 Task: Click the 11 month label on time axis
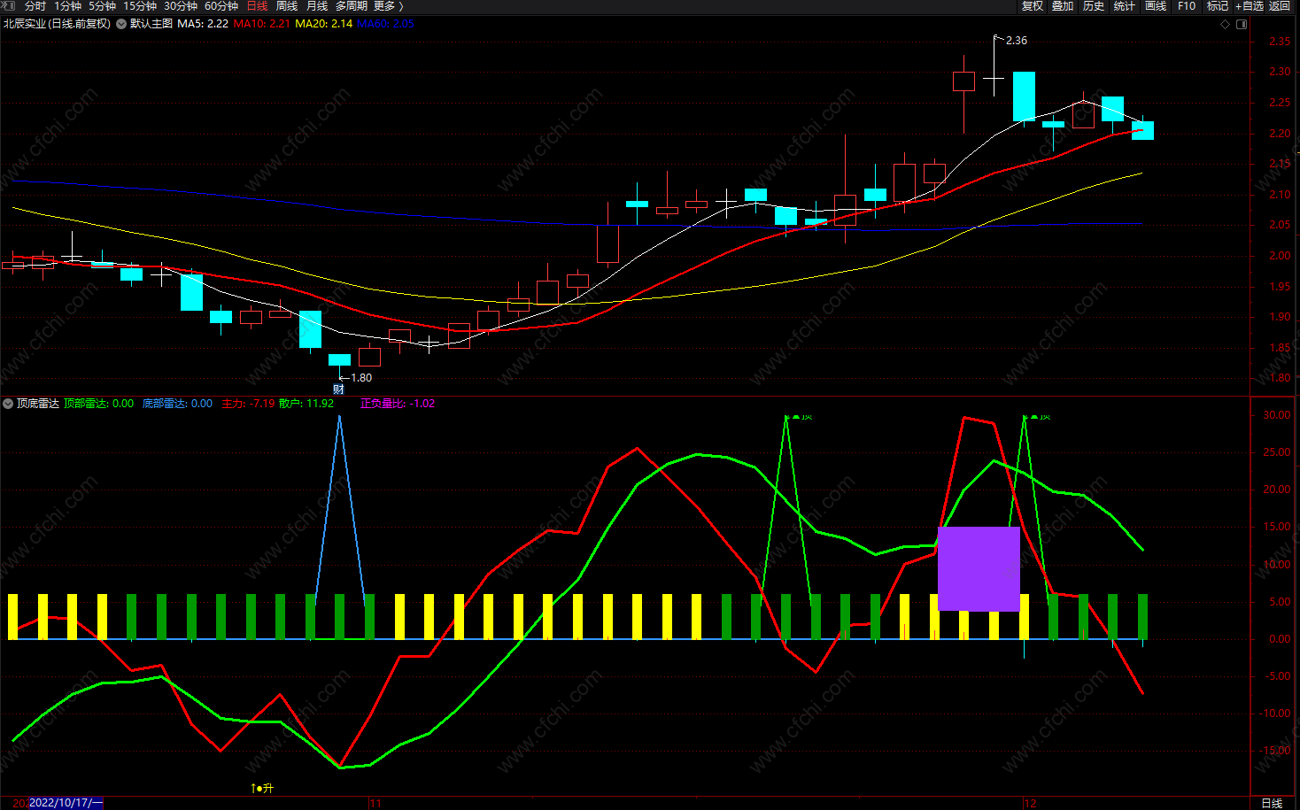(x=375, y=803)
